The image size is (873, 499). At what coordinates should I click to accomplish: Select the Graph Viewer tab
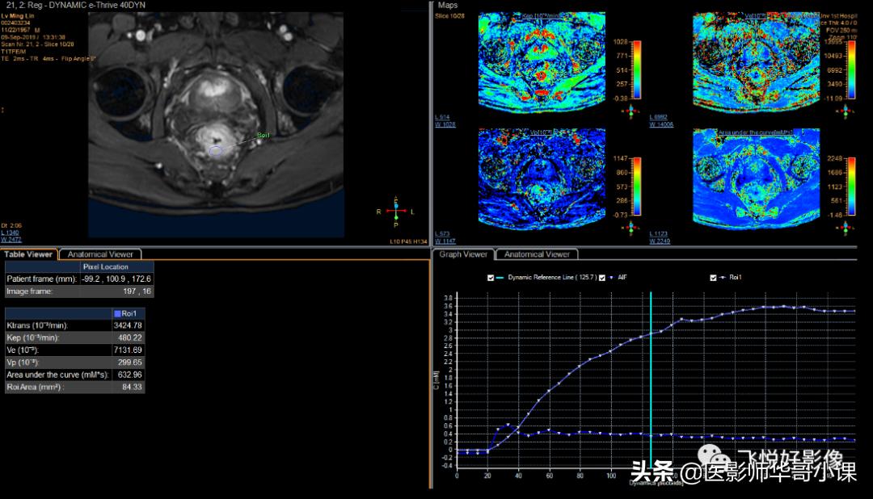click(463, 254)
